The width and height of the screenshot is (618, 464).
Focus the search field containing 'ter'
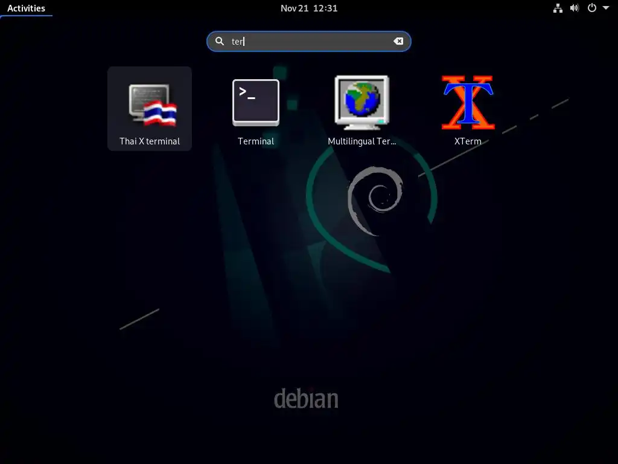[308, 41]
